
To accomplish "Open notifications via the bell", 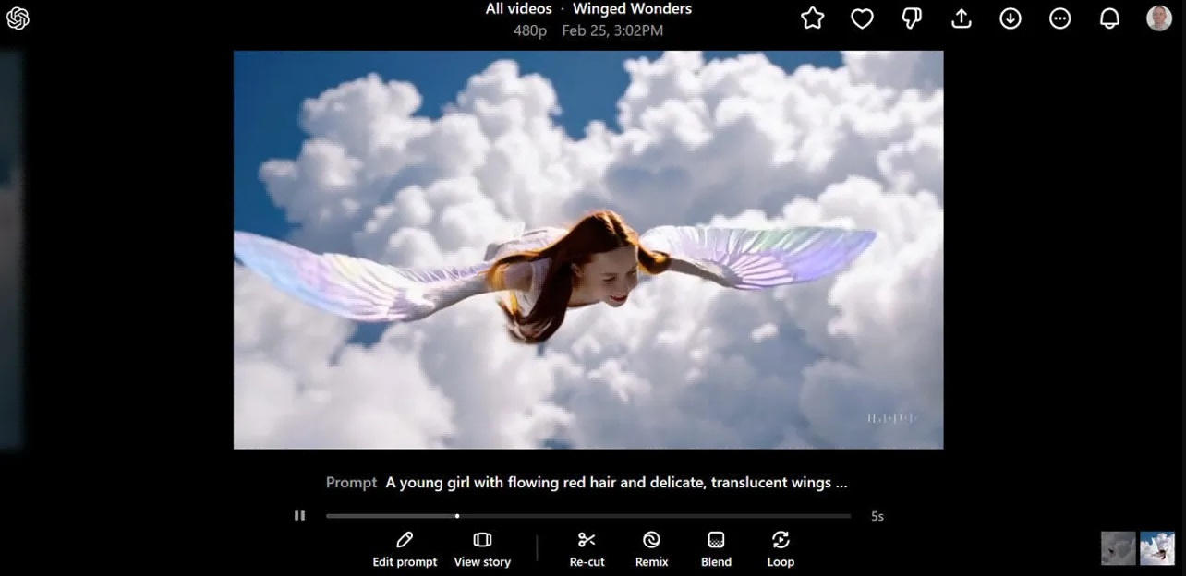I will [1109, 18].
